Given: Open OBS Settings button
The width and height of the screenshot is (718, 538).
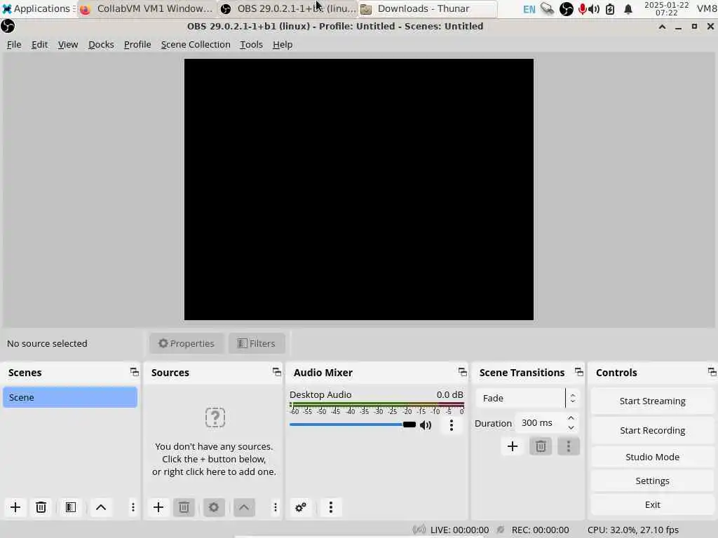Looking at the screenshot, I should tap(653, 481).
